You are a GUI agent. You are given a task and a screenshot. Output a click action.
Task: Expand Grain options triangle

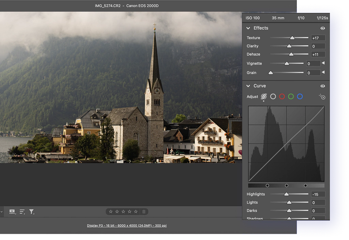coord(323,72)
